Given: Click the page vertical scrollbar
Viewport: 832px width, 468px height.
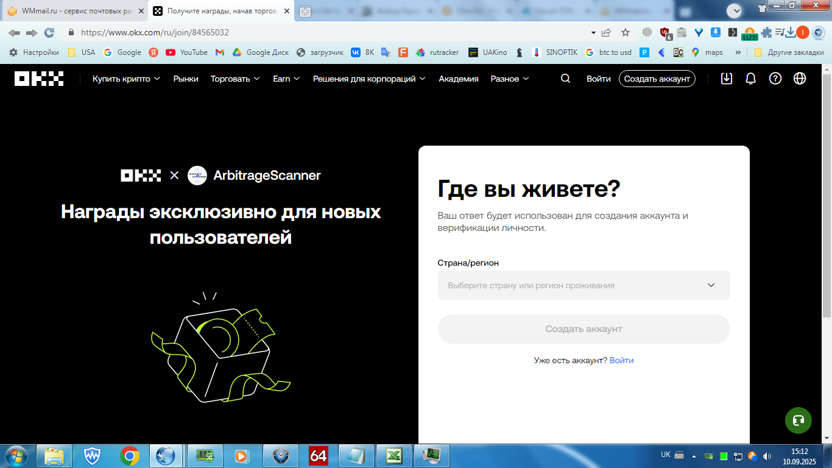Looking at the screenshot, I should [827, 195].
